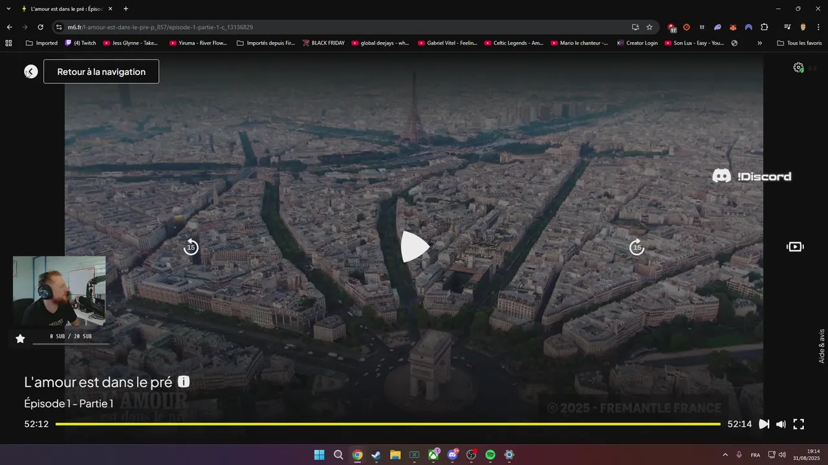Mute the player volume
828x465 pixels.
coord(781,424)
